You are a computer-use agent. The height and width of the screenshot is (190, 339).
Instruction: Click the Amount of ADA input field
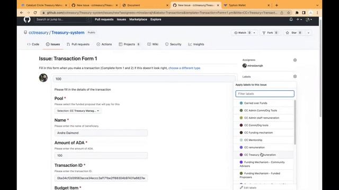(101, 156)
